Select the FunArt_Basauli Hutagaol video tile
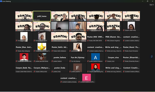 coord(42,27)
